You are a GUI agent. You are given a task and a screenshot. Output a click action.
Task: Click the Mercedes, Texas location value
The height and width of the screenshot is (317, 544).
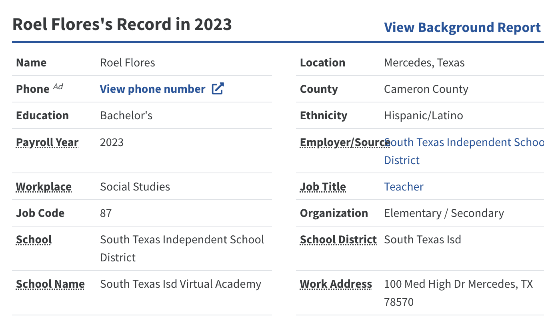pos(424,62)
